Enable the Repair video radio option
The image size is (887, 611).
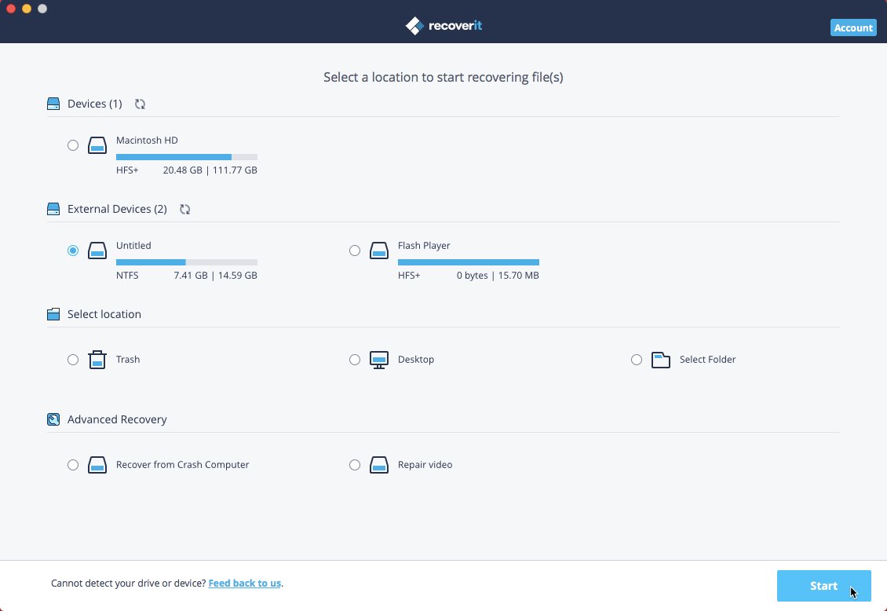coord(355,465)
